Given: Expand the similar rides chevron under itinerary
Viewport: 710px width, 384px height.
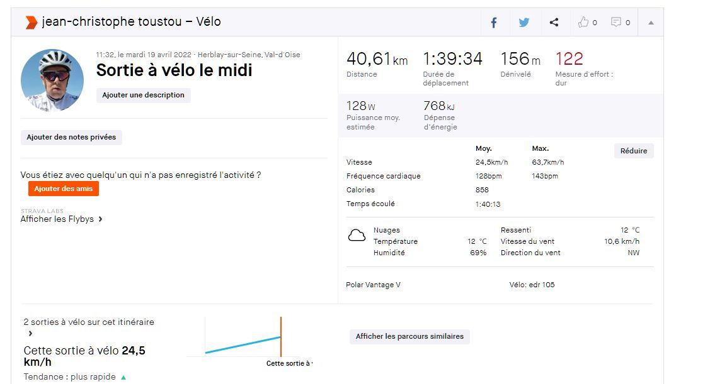Looking at the screenshot, I should (x=30, y=334).
